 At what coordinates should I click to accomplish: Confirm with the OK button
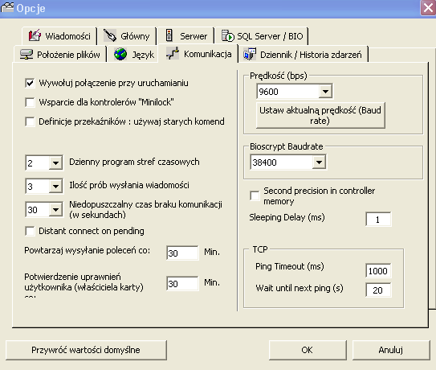click(308, 350)
